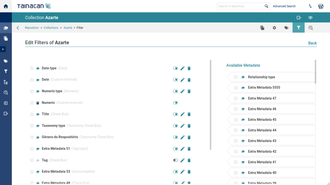Edit the Date filter with the pencil
The height and width of the screenshot is (185, 330).
[182, 80]
